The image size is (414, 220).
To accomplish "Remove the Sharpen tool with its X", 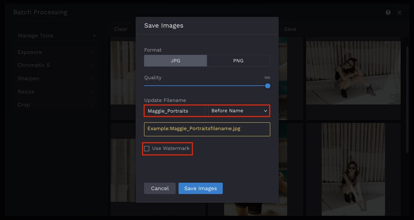I will click(93, 79).
